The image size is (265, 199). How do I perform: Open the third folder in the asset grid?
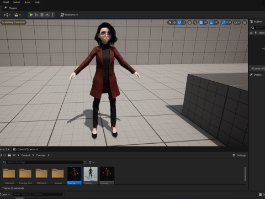click(x=41, y=175)
